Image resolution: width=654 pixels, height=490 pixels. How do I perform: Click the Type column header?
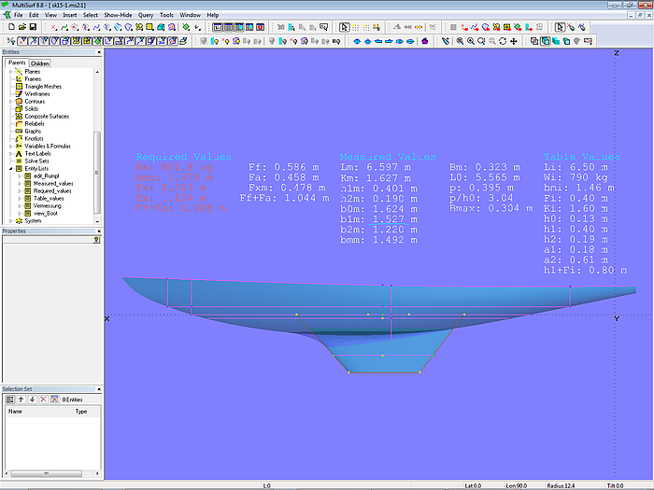[x=81, y=411]
